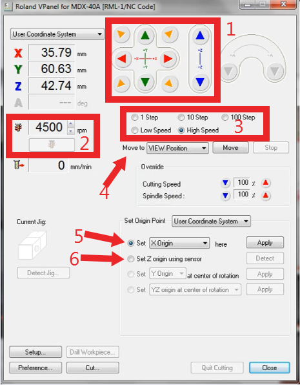Open Set Origin Point coordinate system dropdown

pos(211,221)
